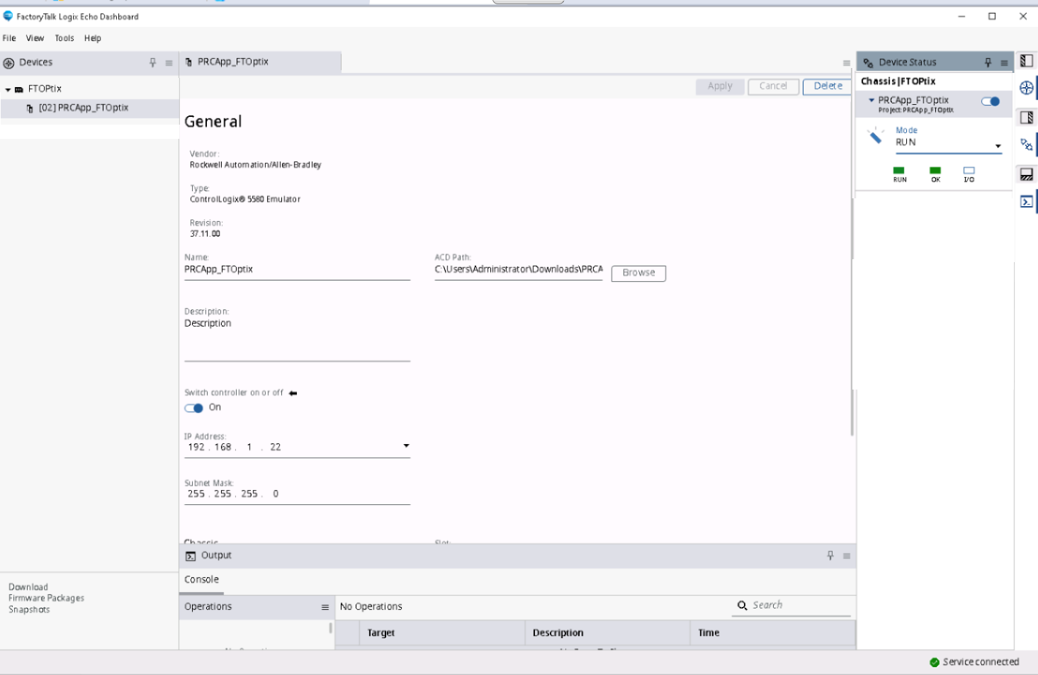The height and width of the screenshot is (675, 1038).
Task: Open the Device Status panel hamburger menu
Action: [x=1004, y=63]
